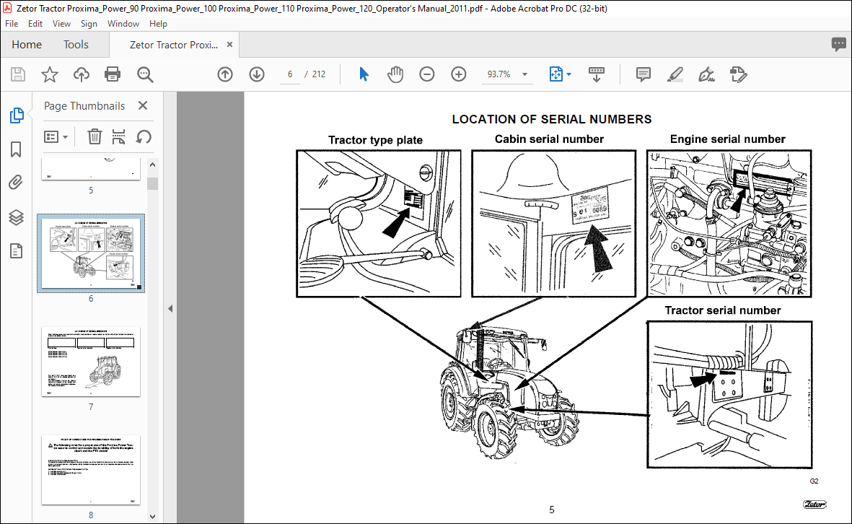
Task: Collapse the navigation pane arrow
Action: 170,308
